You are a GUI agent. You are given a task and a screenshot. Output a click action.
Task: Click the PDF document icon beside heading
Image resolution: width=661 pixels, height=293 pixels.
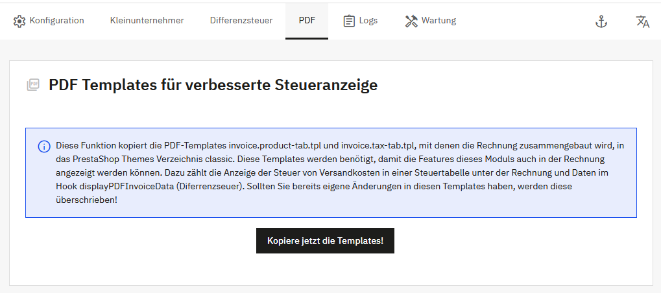pyautogui.click(x=32, y=85)
